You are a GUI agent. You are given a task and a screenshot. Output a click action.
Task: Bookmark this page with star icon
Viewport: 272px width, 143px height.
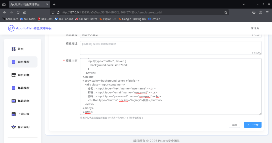[x=226, y=12]
